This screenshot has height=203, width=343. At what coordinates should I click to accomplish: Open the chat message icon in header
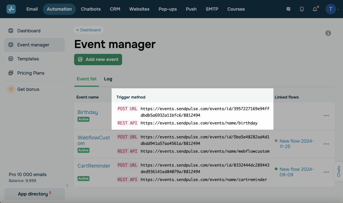click(288, 9)
